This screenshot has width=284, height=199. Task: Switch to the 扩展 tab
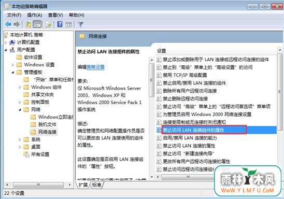tap(83, 185)
